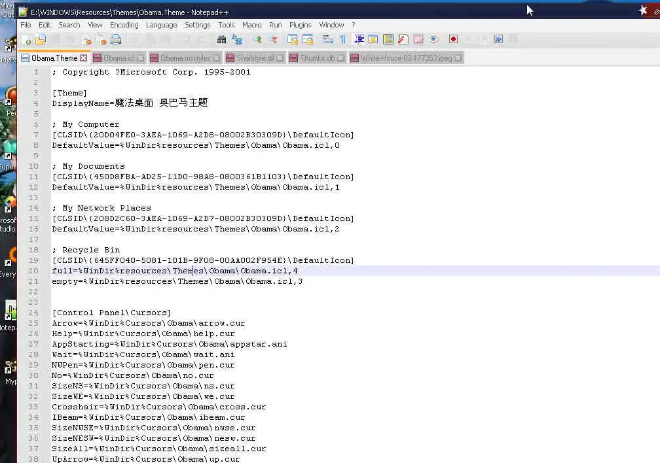Open the View menu
Viewport: 660px width, 463px height.
point(95,25)
